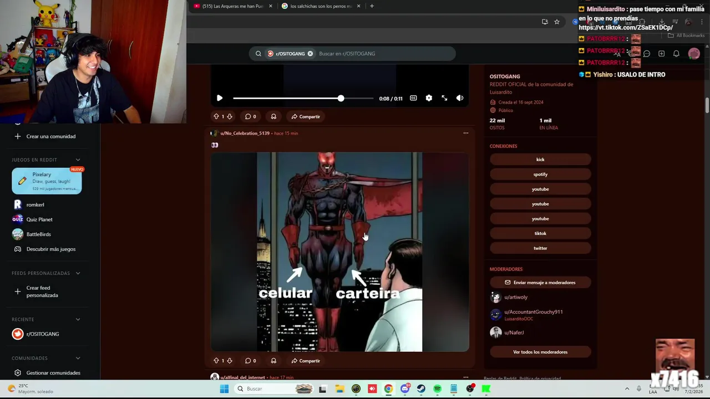Image resolution: width=710 pixels, height=399 pixels.
Task: Open comments on the celular carteira post
Action: (251, 361)
